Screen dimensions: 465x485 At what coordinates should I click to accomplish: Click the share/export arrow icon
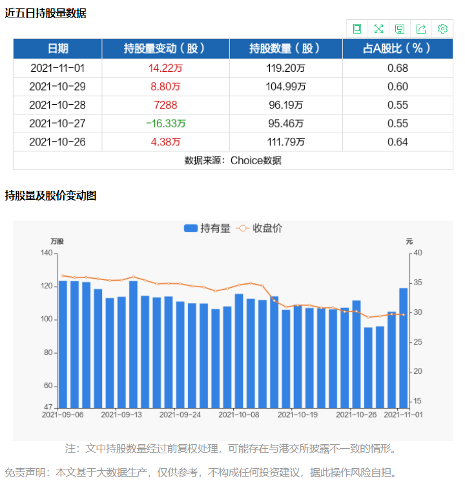(x=421, y=28)
